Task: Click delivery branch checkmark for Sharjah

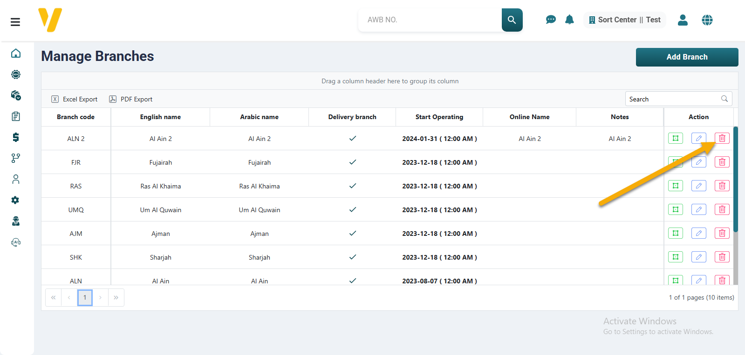Action: (352, 257)
